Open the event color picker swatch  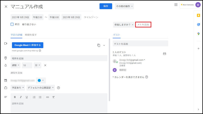pyautogui.click(x=41, y=80)
